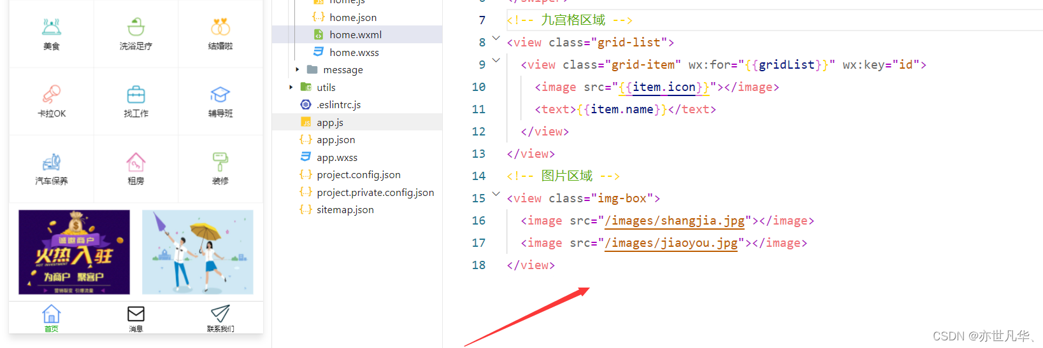Follow the /images/jiaoyou.jpg path link
The height and width of the screenshot is (348, 1043).
point(671,243)
